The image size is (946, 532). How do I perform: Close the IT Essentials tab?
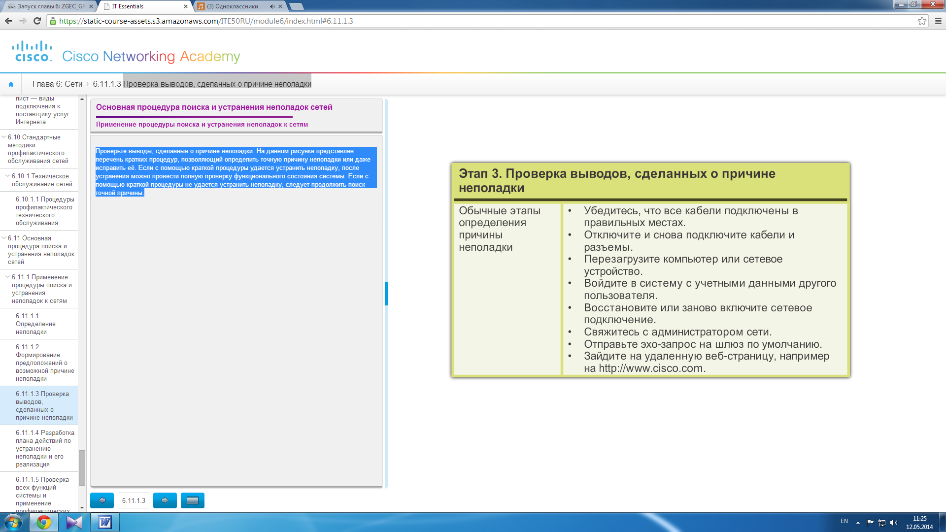(186, 6)
